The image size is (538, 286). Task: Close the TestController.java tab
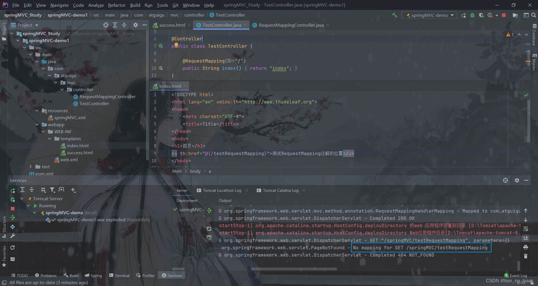tap(245, 25)
